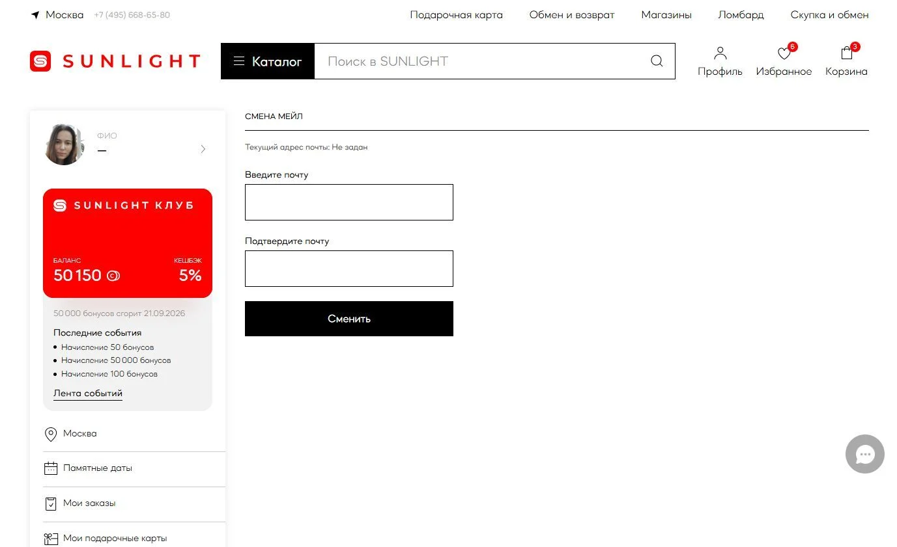Click the balance value 50 150
Image resolution: width=897 pixels, height=547 pixels.
(78, 276)
